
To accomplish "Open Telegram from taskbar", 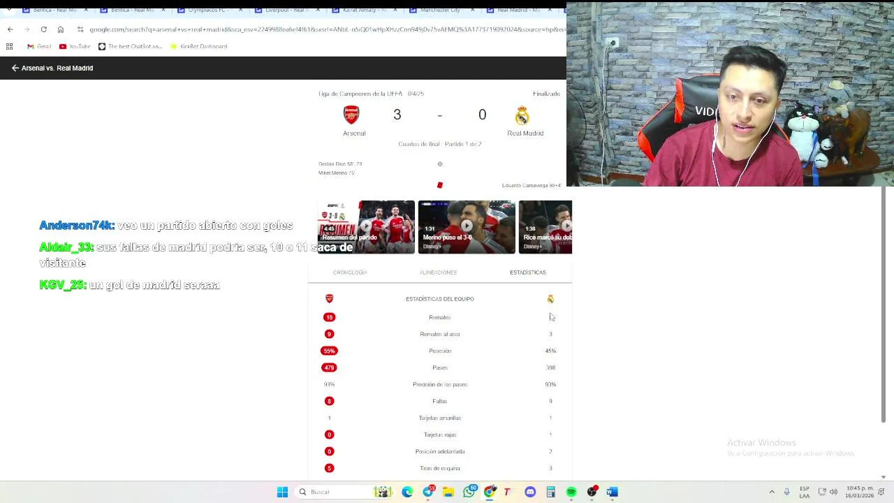I will 428,492.
